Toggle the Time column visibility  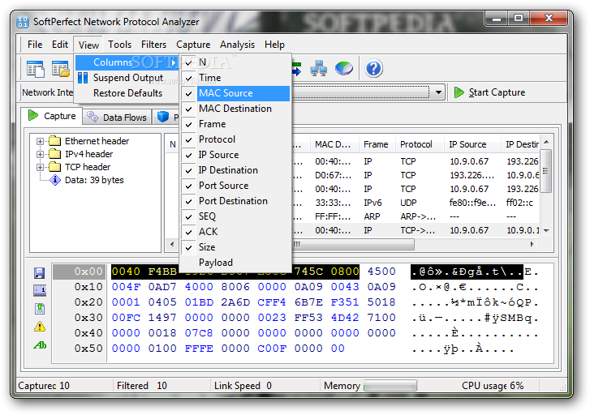236,78
